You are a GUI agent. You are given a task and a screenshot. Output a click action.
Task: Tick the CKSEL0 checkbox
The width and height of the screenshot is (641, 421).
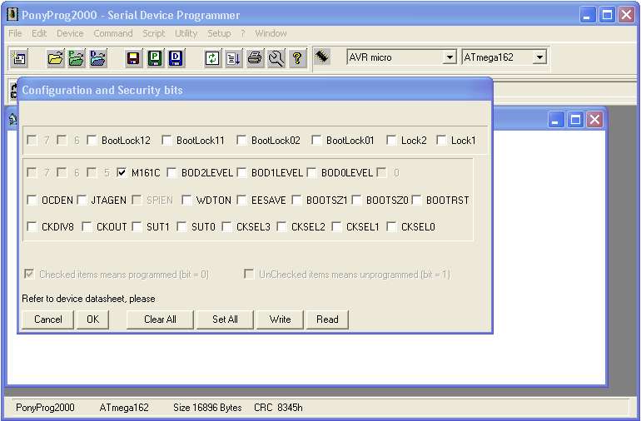click(x=392, y=226)
